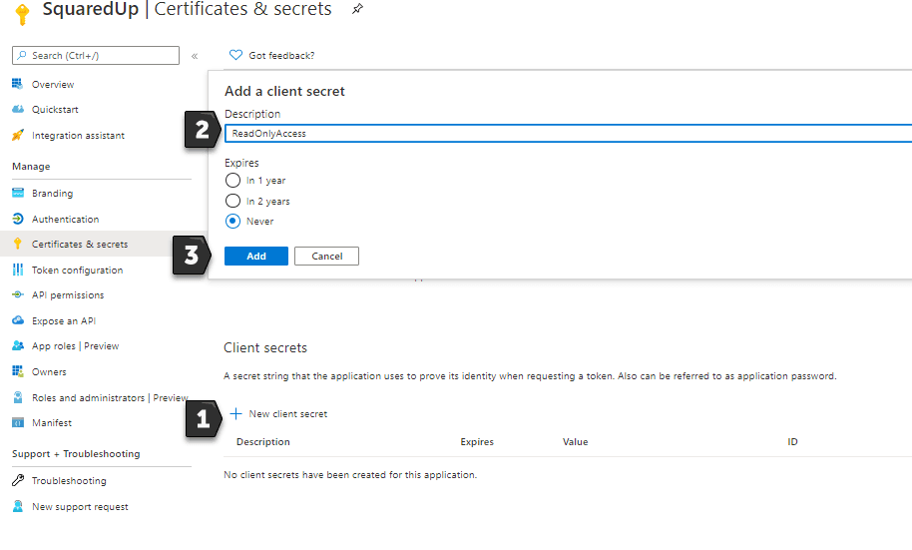Click the New client secret link
912x550 pixels.
278,414
